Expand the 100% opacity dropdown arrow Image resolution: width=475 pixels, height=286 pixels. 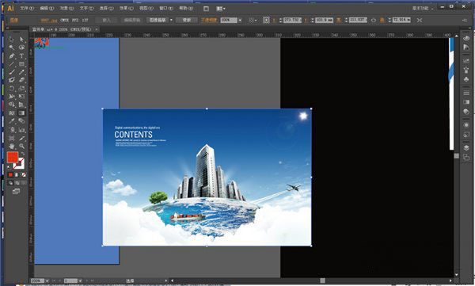tap(240, 20)
